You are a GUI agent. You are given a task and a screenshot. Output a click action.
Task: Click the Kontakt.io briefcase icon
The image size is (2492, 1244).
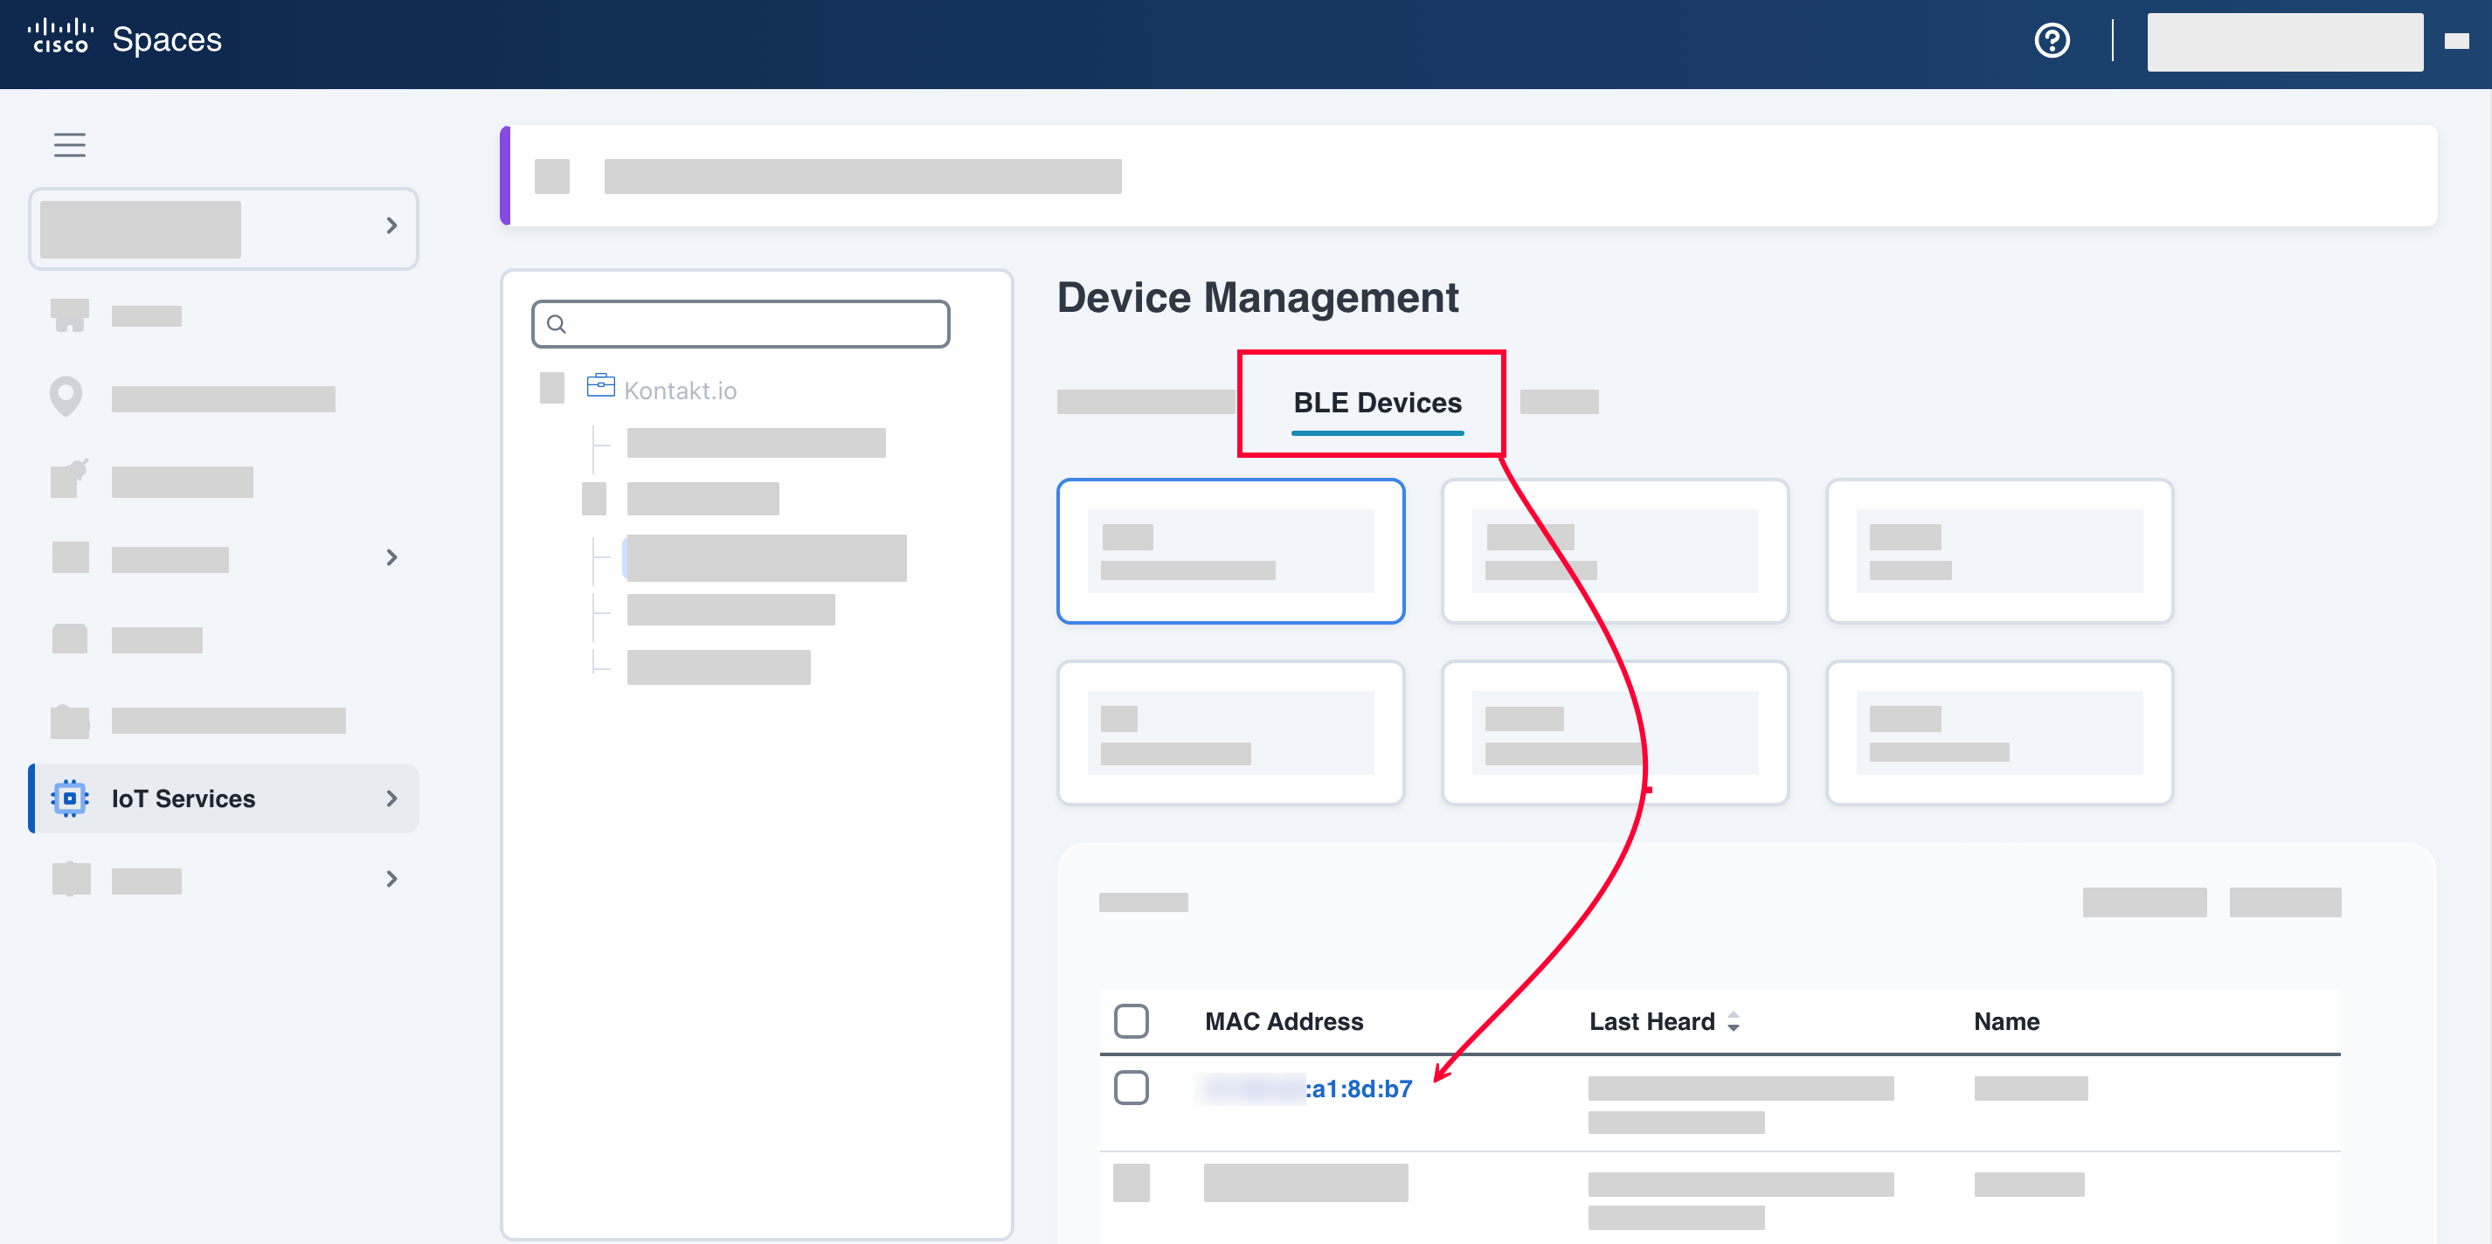[x=601, y=386]
